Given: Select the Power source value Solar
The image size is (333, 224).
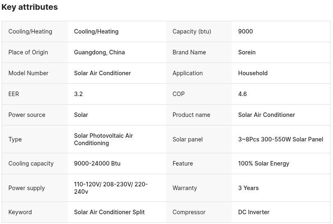Looking at the screenshot, I should point(81,115).
